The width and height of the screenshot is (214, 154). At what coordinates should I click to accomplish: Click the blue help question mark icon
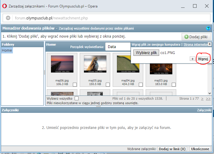pos(209,28)
